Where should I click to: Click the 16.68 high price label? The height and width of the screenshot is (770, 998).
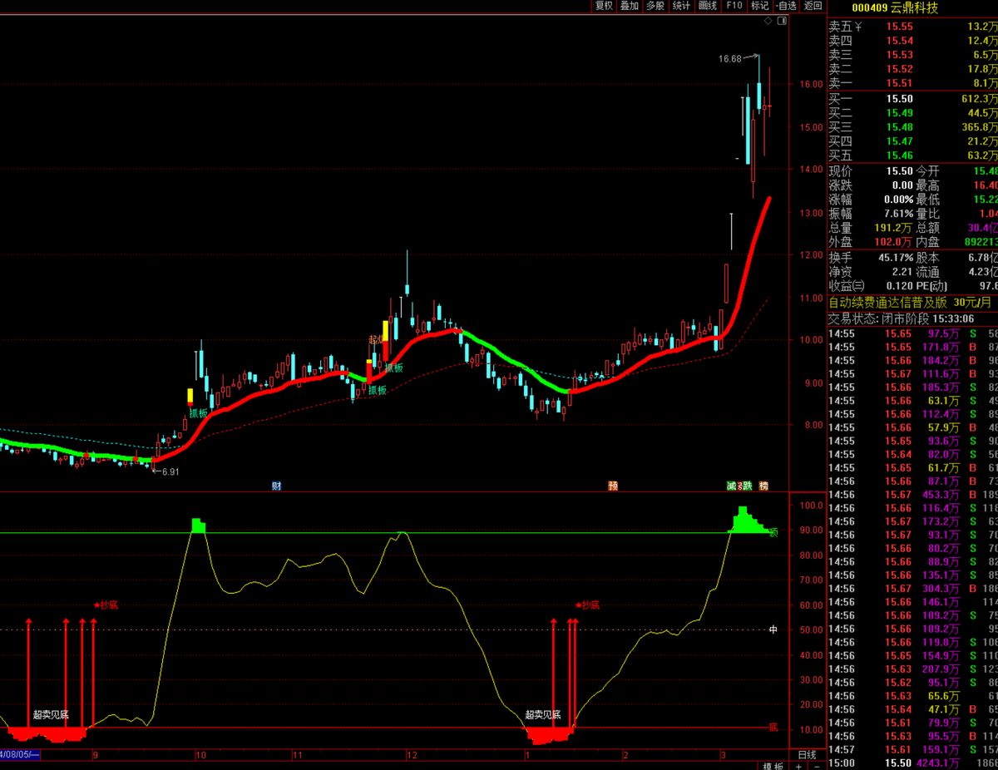point(730,59)
